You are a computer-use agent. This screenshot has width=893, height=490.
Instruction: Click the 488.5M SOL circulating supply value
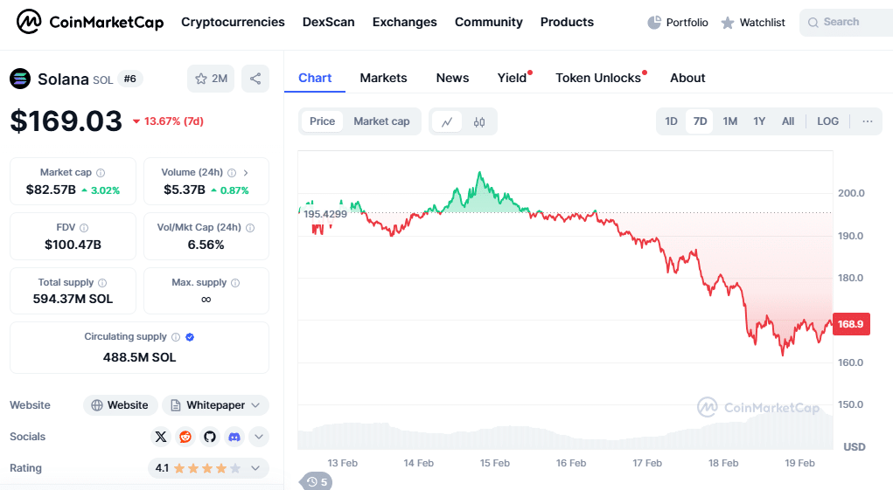pyautogui.click(x=140, y=357)
